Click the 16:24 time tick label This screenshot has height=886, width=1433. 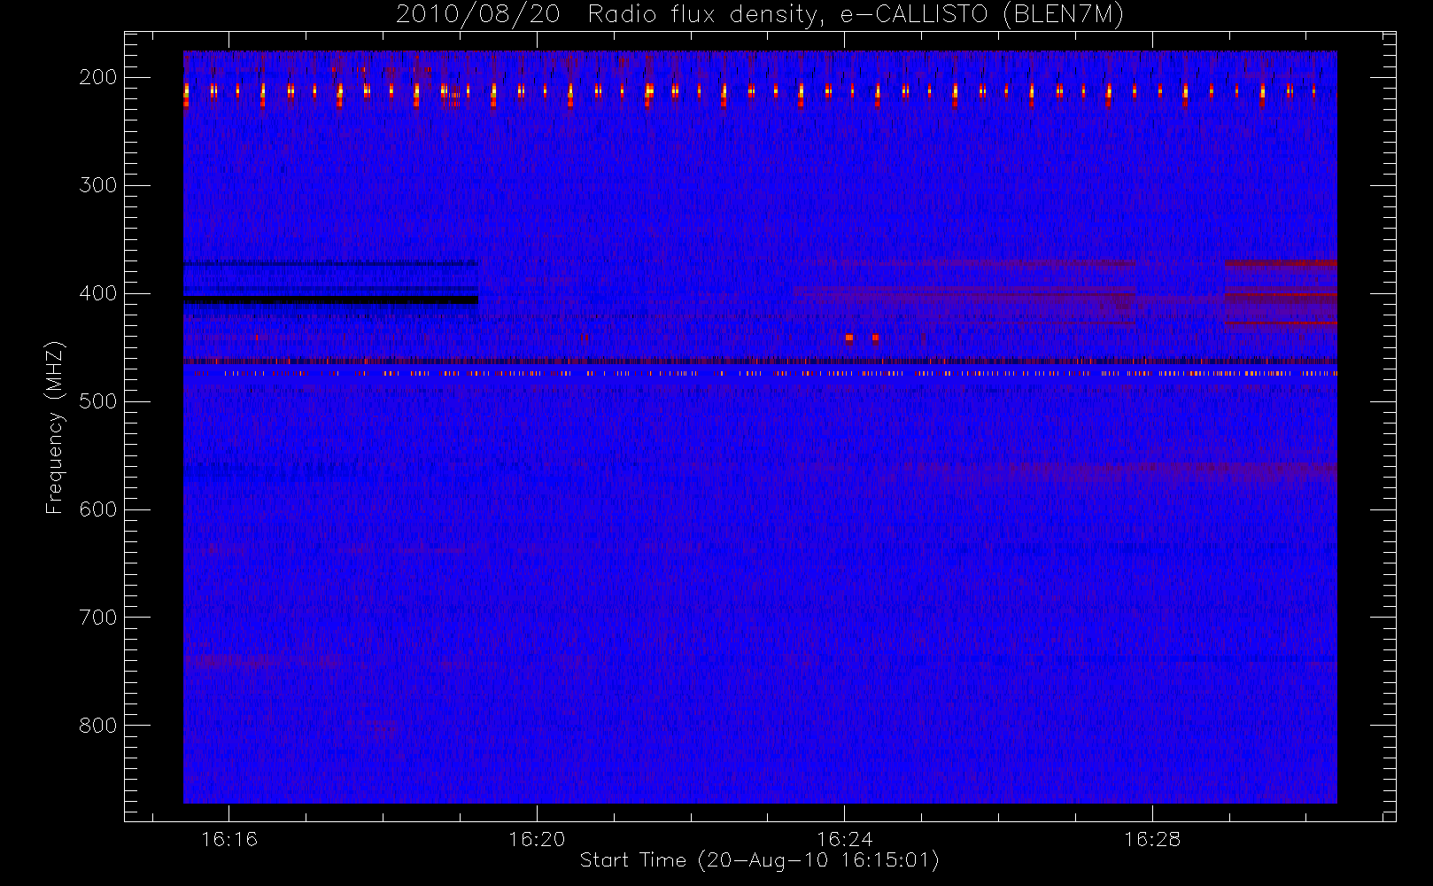845,839
